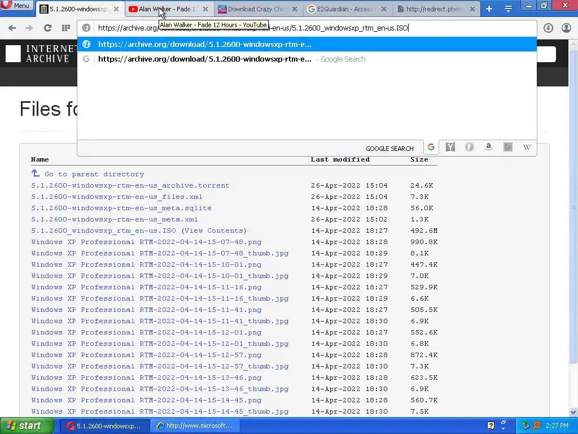Open RTM-2022-04-14-15-07-48_thumb.jpg

pos(160,254)
